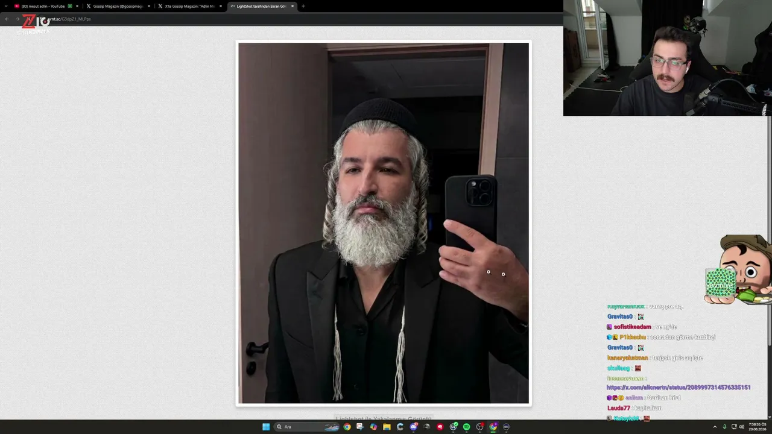Launch the Snipping Tool from the taskbar

pos(360,427)
